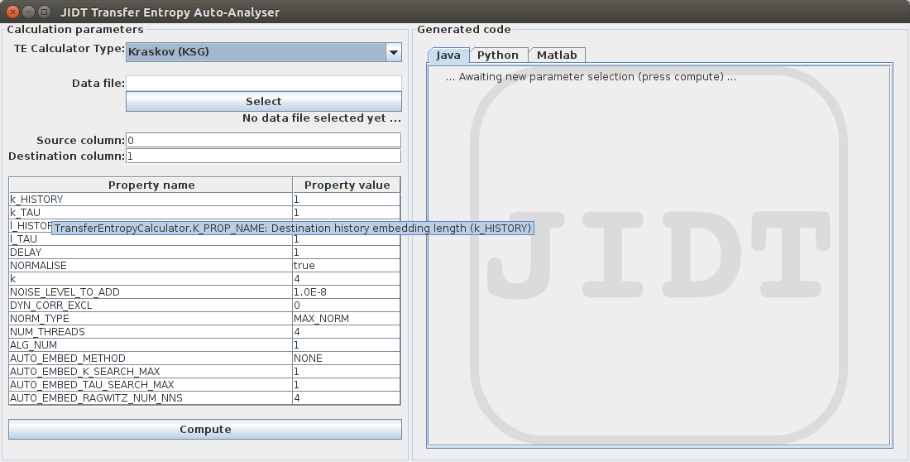Edit the AUTO_EMBED_METHOD value NONE
Screen dimensions: 910x462
pos(347,359)
